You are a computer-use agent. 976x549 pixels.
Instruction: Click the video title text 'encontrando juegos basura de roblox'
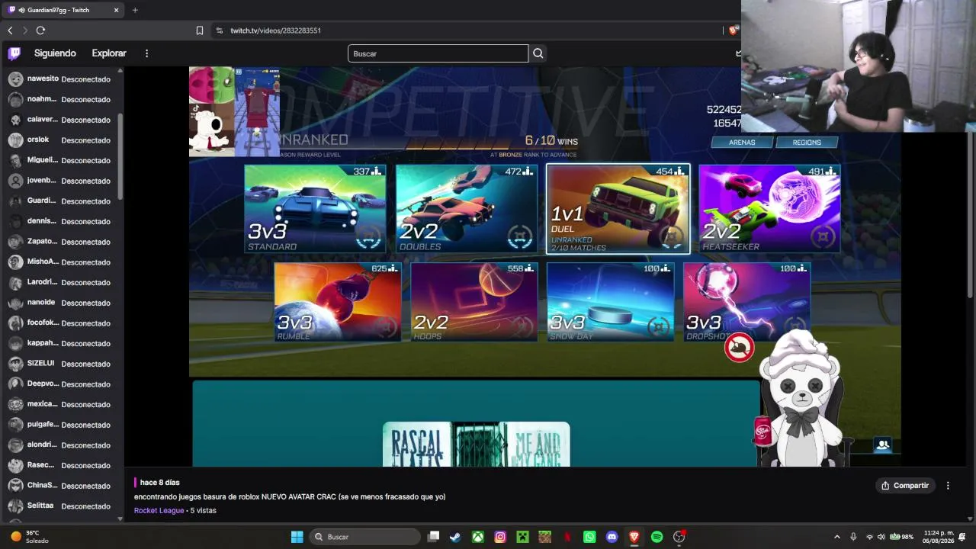197,497
